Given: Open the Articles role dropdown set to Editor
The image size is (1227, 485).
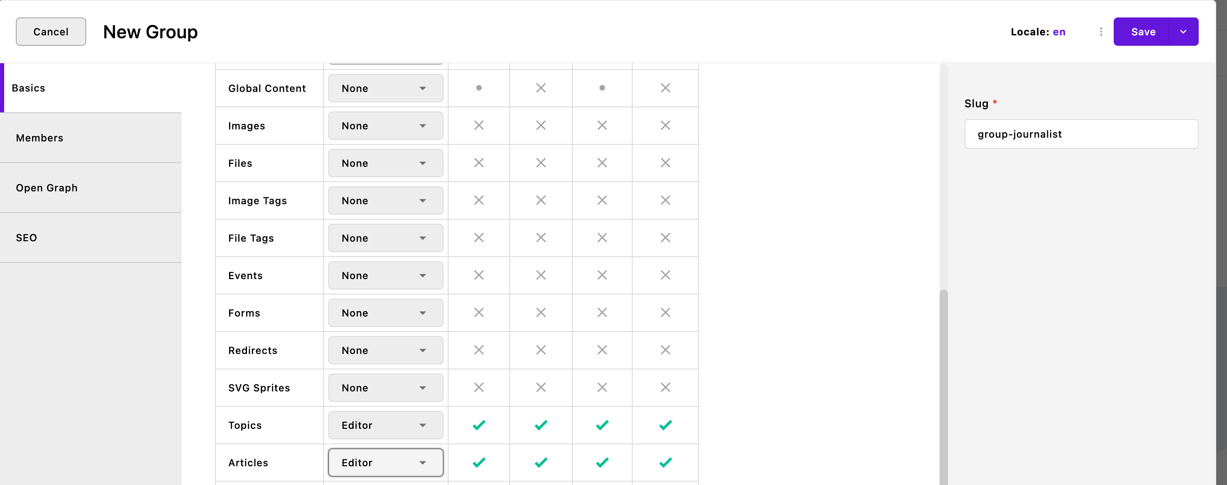Looking at the screenshot, I should point(385,463).
